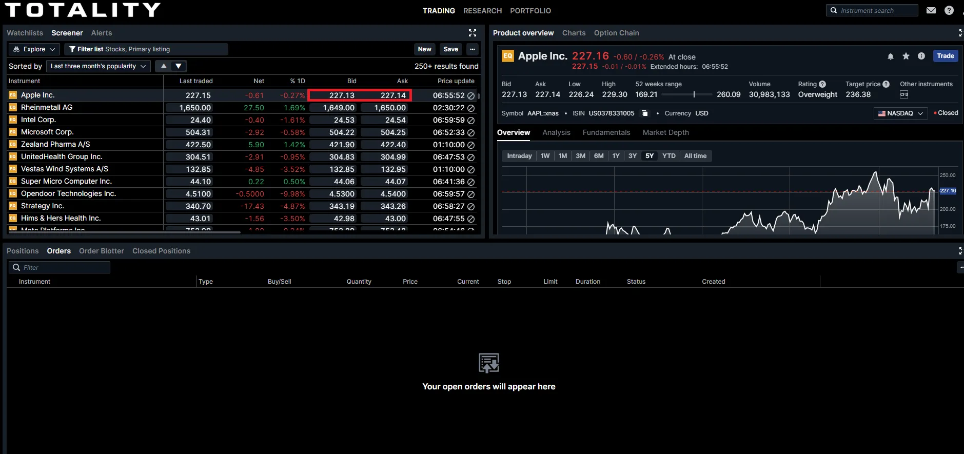Select UnitedHealth Group Inc. row
This screenshot has width=964, height=454.
[242, 157]
